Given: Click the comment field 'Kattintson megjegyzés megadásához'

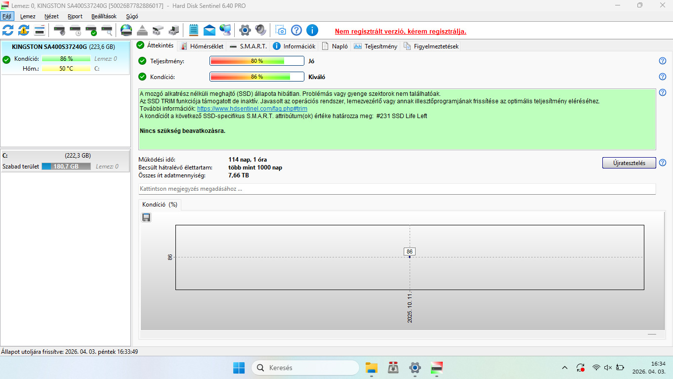Looking at the screenshot, I should point(397,189).
